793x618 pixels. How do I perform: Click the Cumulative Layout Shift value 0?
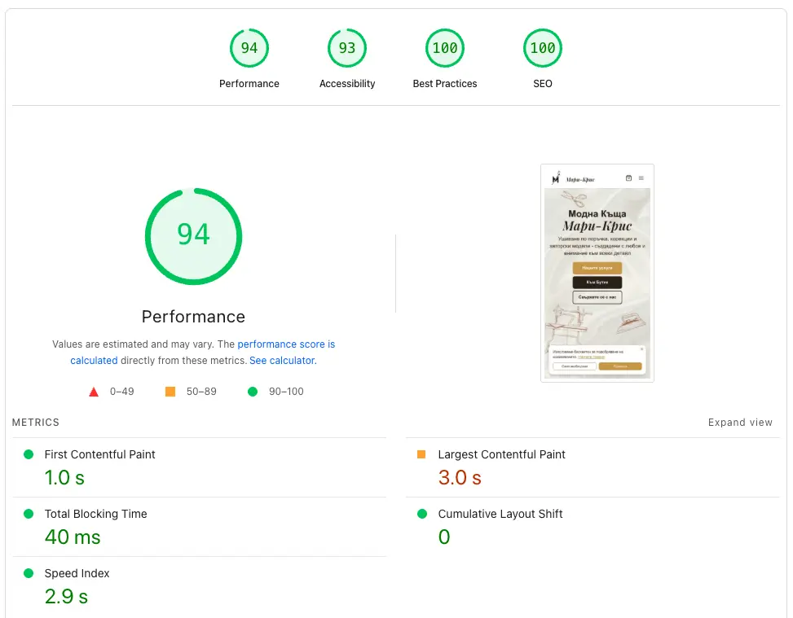[444, 537]
